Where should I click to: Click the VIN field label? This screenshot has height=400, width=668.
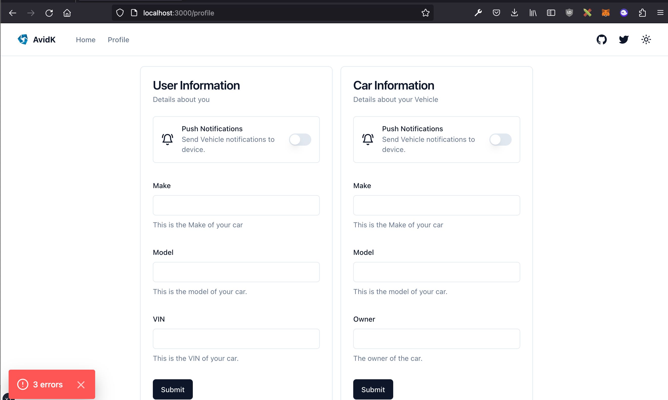click(159, 319)
